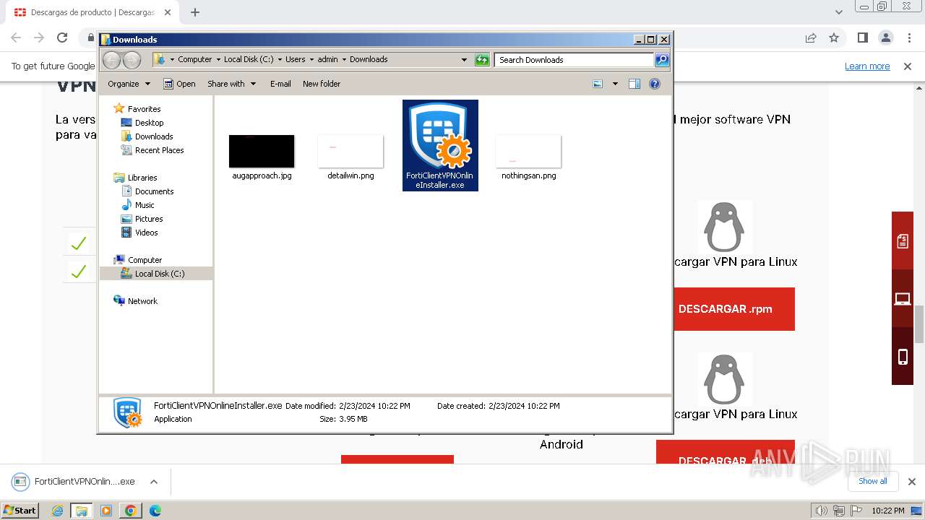Viewport: 925px width, 520px height.
Task: Open Chrome tab search chevron
Action: click(x=838, y=12)
